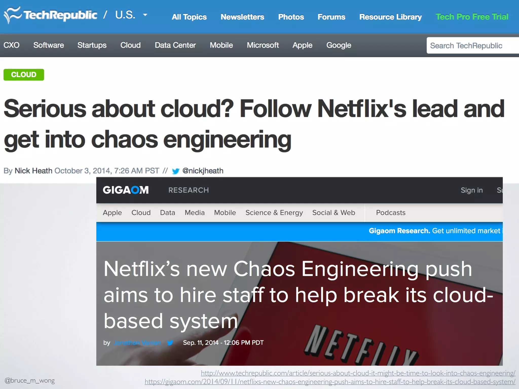Click the TechRepublic logo icon
519x389 pixels.
[12, 15]
